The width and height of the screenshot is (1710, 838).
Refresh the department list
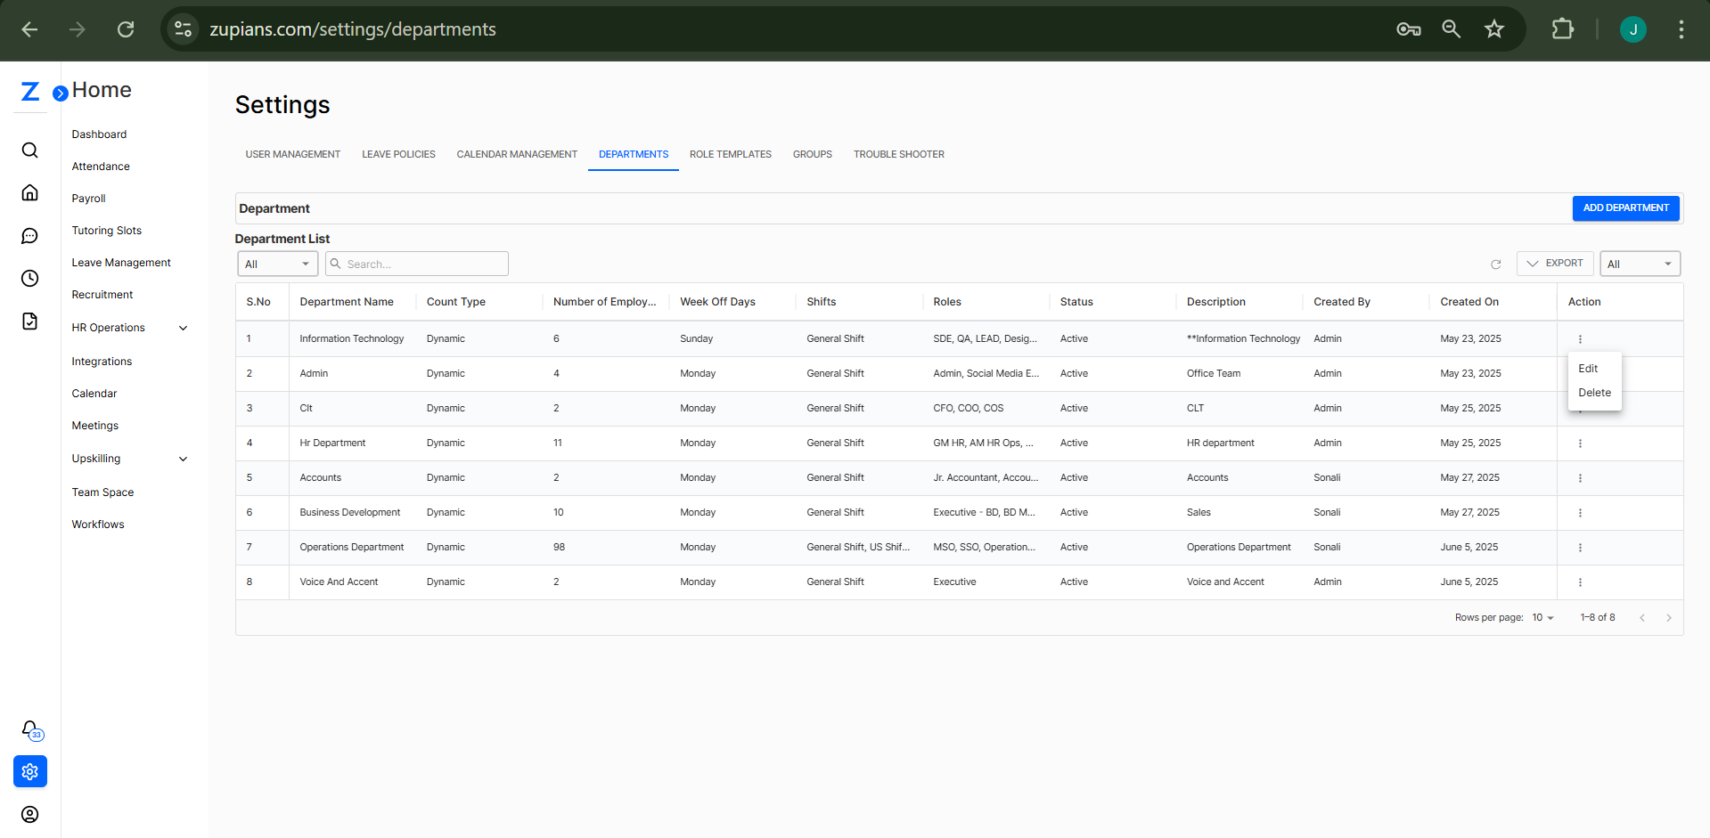1495,264
